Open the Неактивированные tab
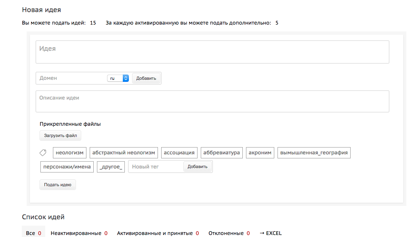The image size is (410, 237). click(79, 233)
